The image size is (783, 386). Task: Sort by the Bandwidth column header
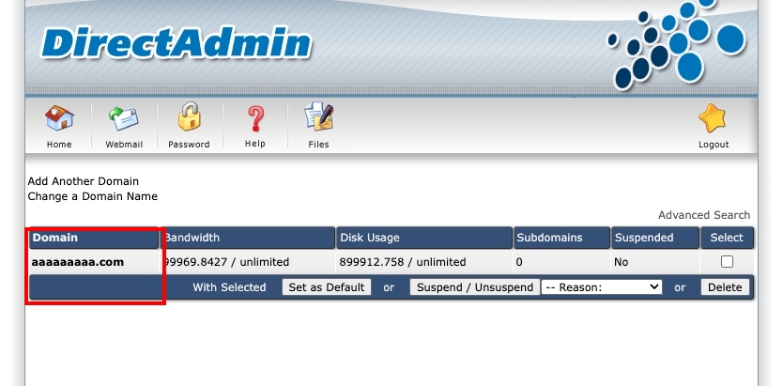pyautogui.click(x=248, y=238)
